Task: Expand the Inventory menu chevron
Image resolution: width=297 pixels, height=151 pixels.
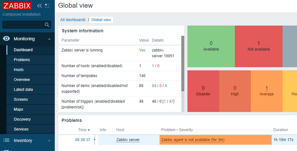Action: click(49, 140)
